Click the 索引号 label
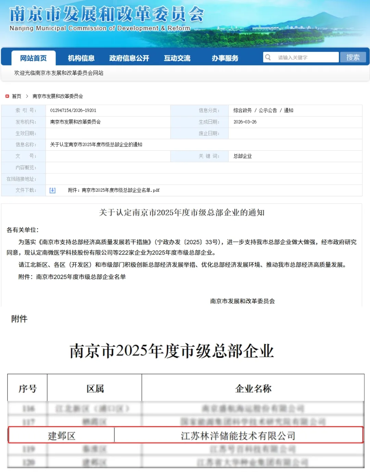 (26, 110)
